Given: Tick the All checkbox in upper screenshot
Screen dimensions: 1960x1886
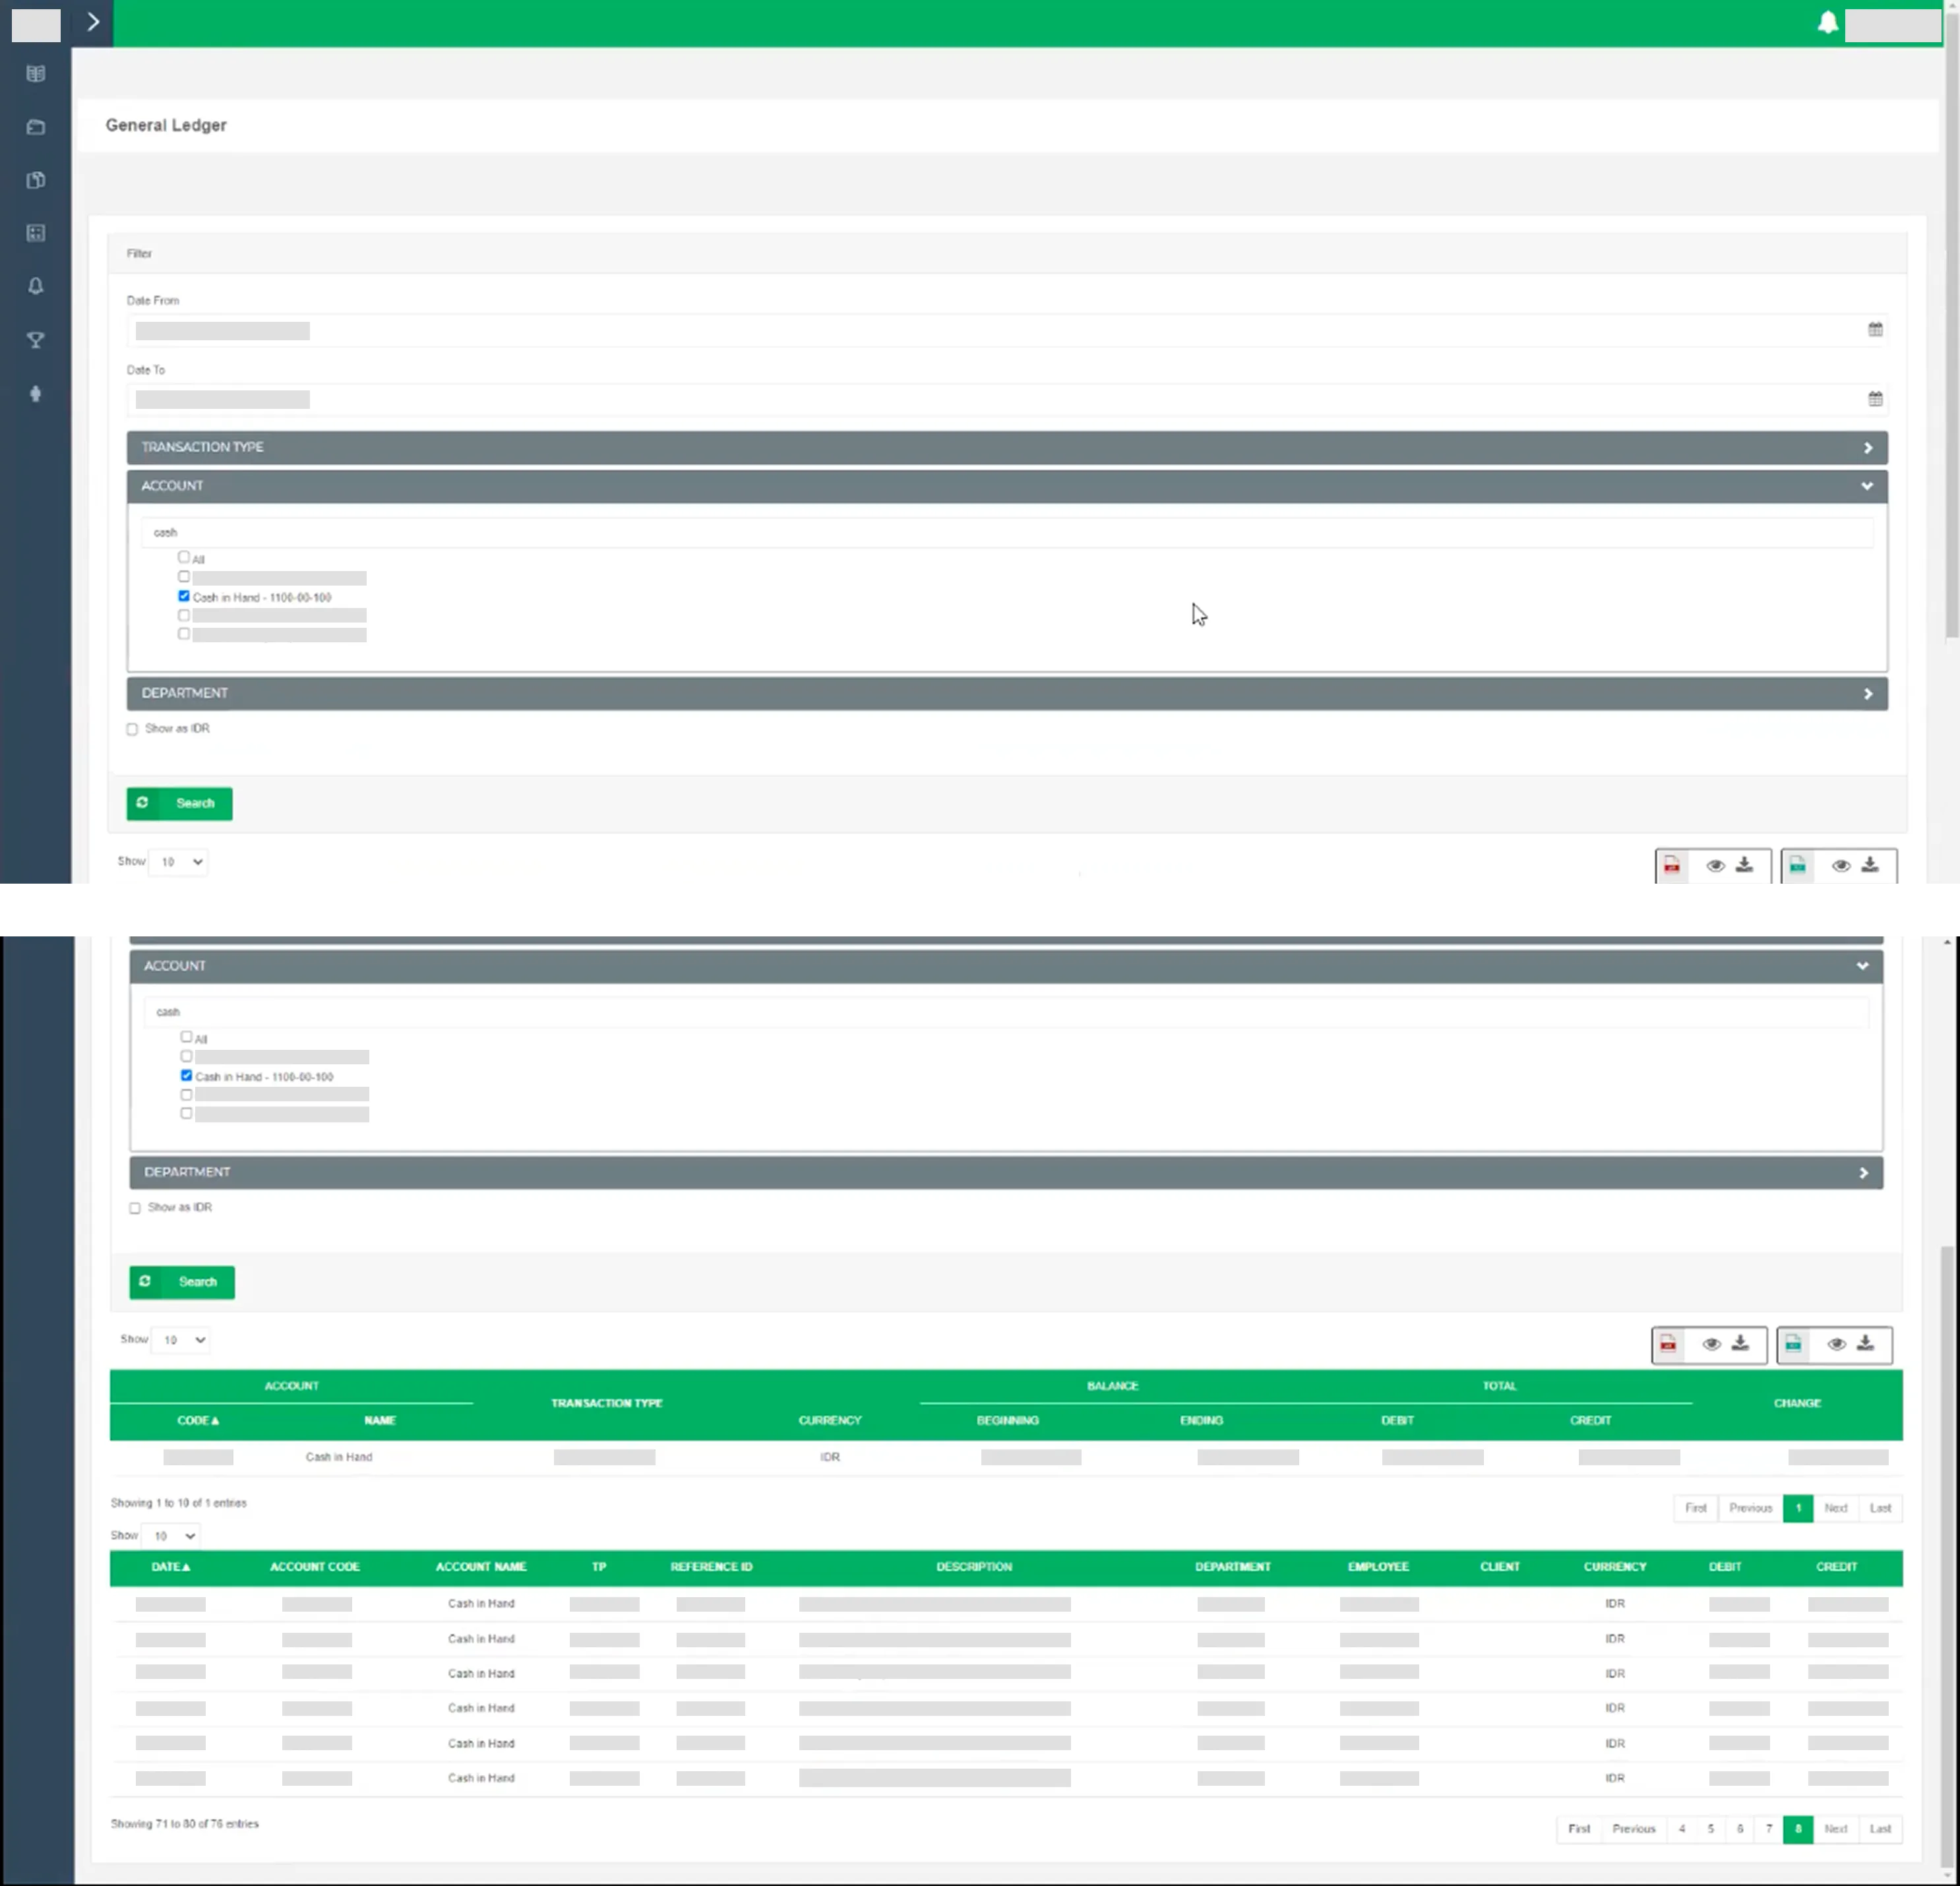Looking at the screenshot, I should click(184, 557).
